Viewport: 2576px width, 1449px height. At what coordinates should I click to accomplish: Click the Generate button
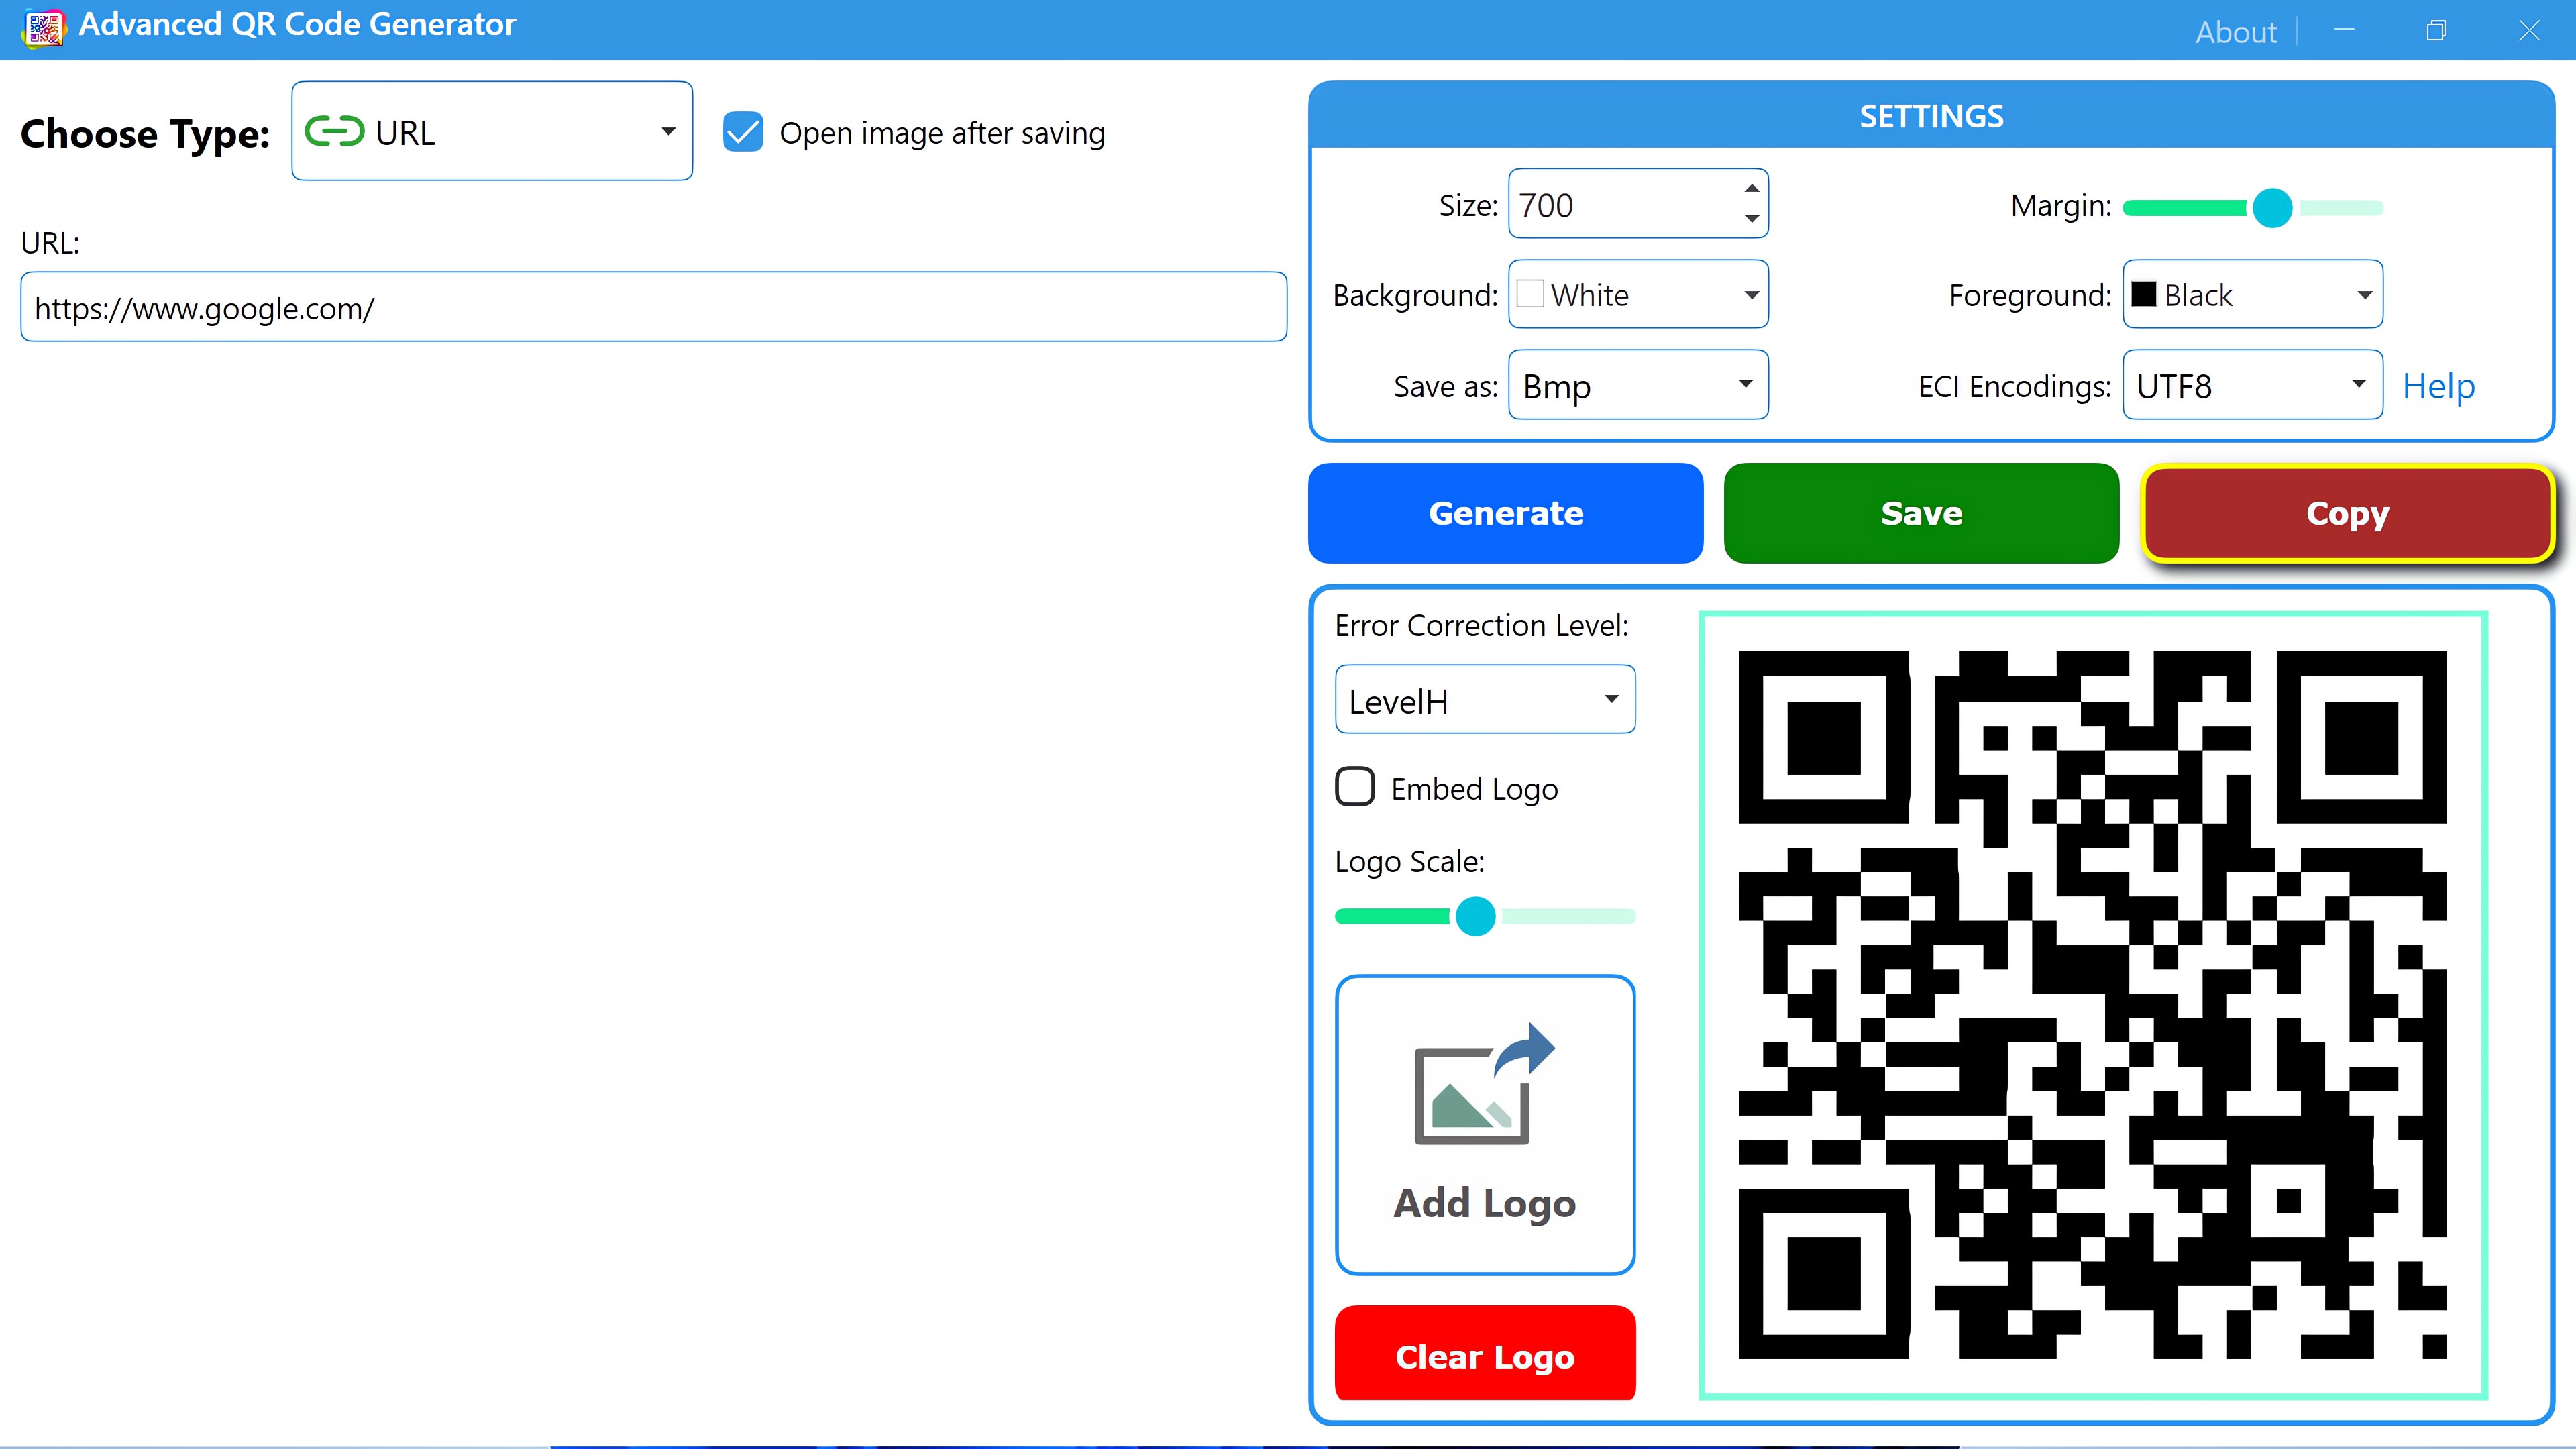tap(1505, 513)
